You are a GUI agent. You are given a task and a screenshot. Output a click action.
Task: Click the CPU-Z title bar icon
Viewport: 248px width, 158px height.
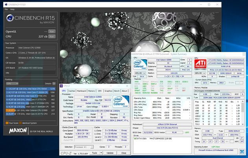click(x=61, y=86)
